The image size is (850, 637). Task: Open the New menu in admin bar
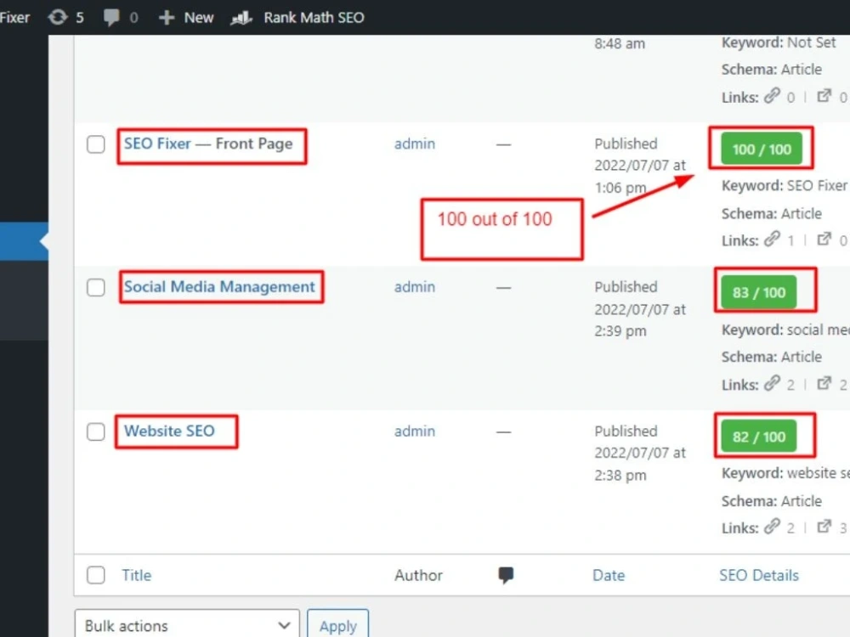[186, 18]
